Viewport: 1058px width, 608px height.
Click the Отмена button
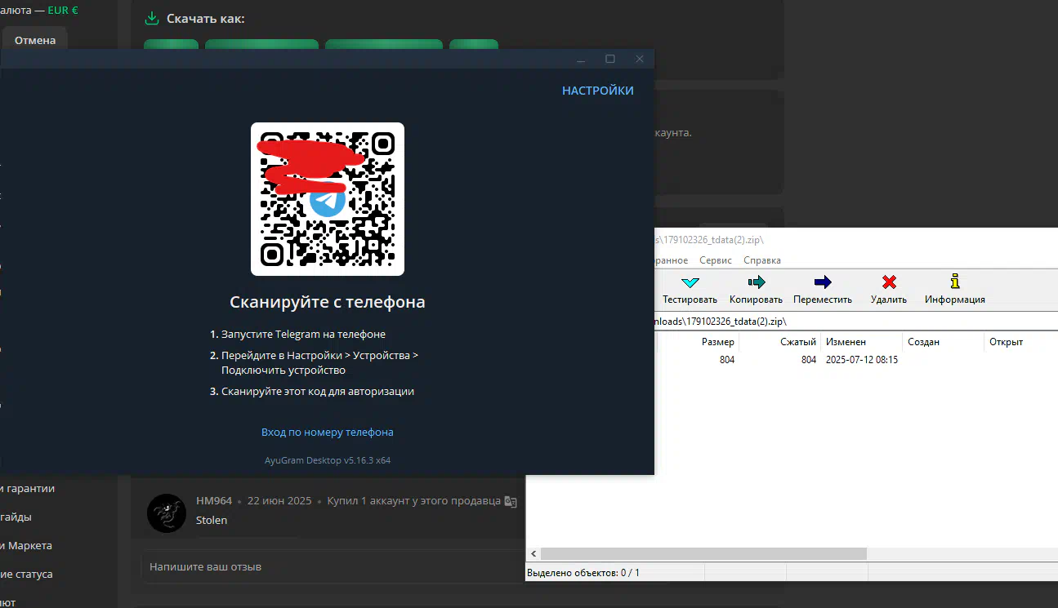point(35,40)
